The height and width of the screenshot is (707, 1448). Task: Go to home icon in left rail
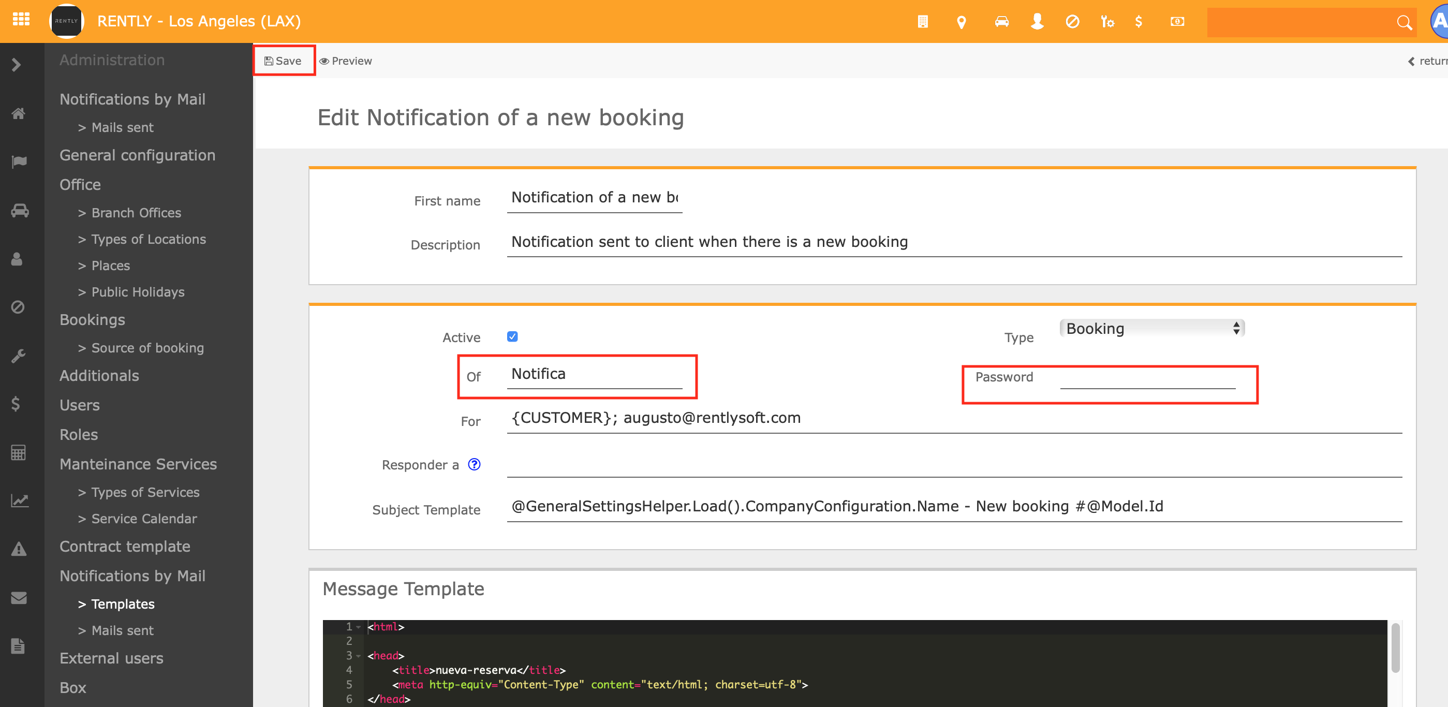[x=19, y=113]
